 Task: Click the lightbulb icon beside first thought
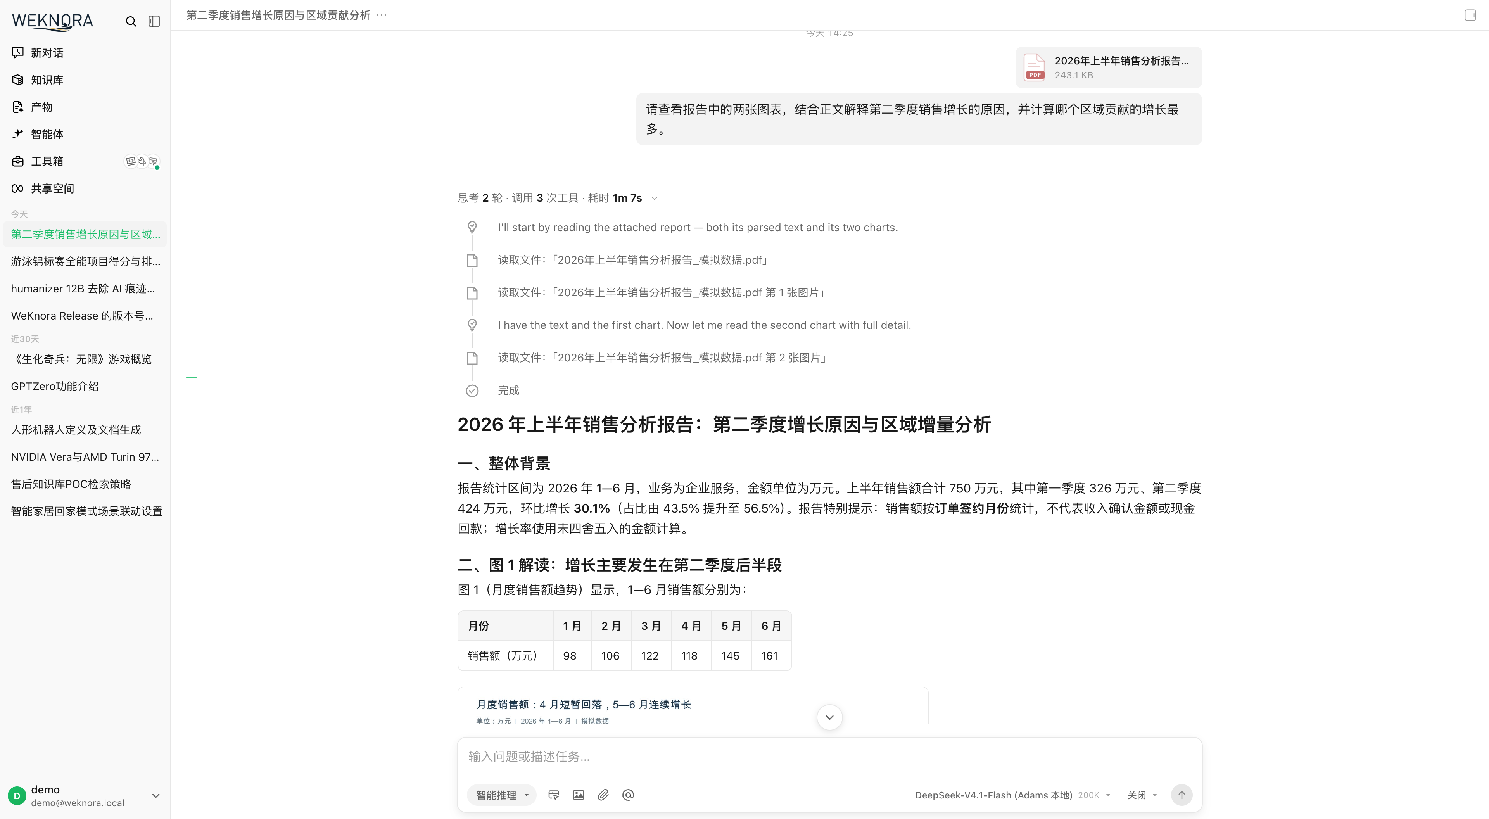[x=472, y=227]
